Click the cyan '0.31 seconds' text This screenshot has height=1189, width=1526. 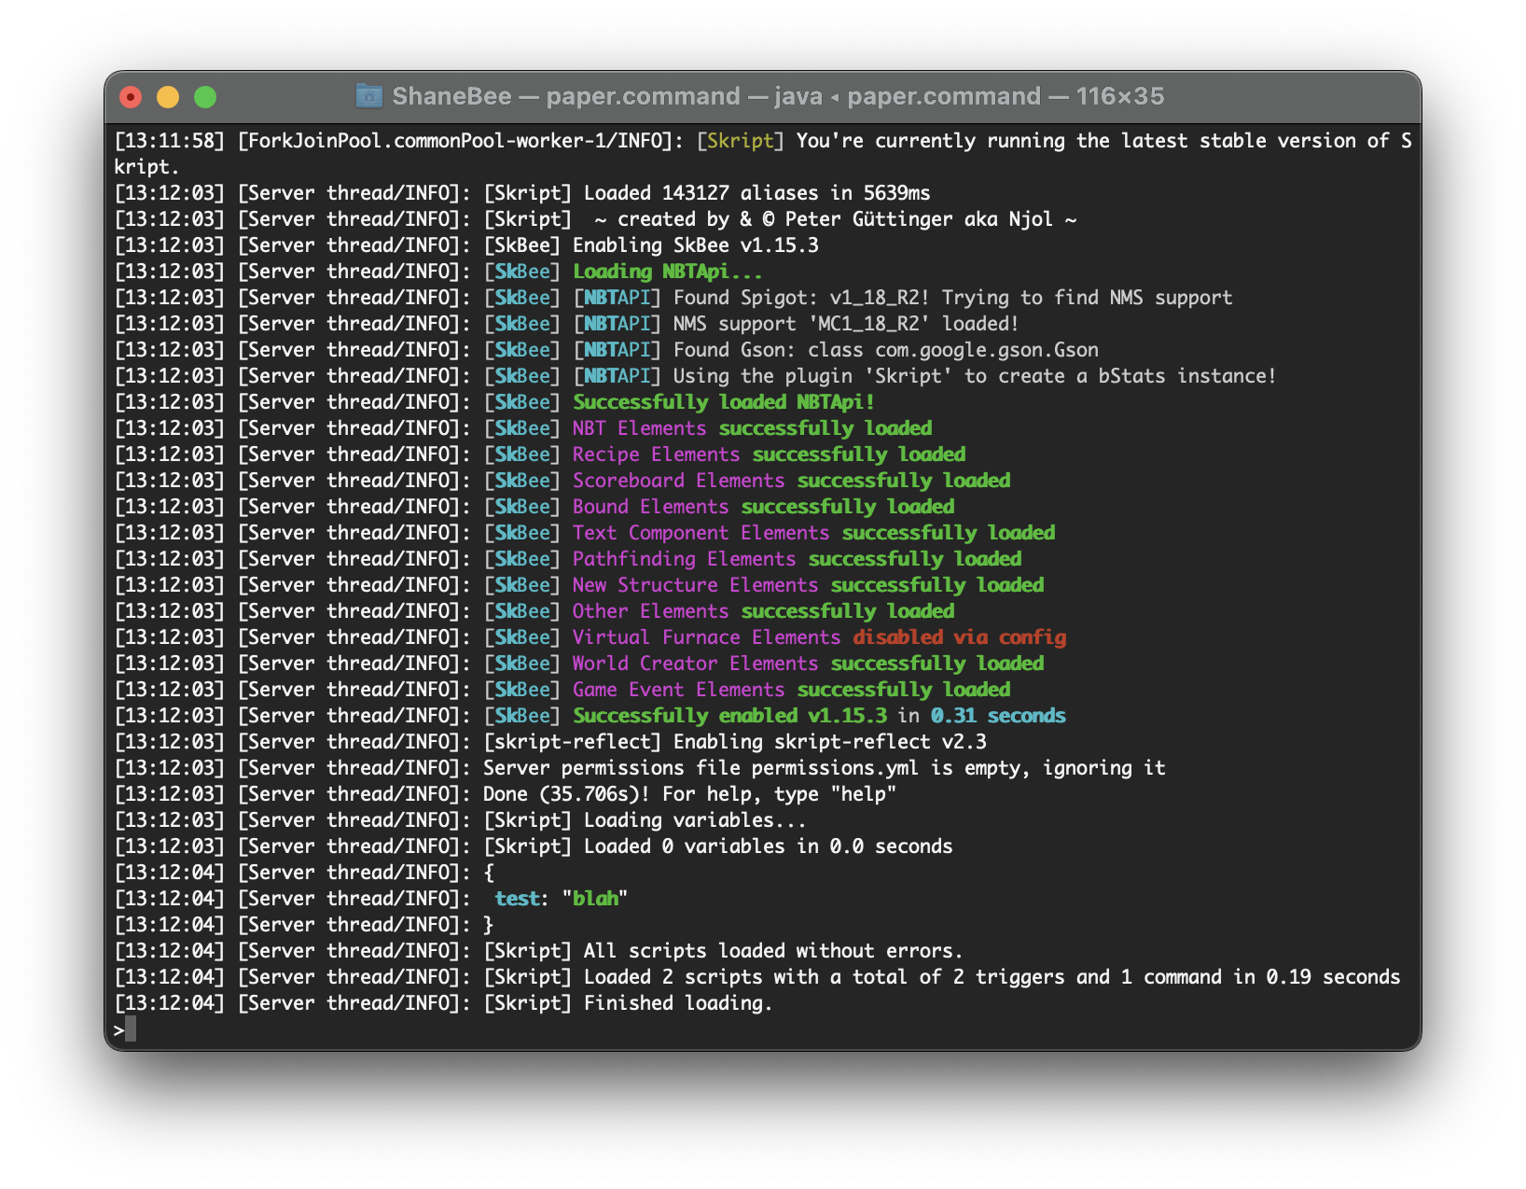point(998,716)
